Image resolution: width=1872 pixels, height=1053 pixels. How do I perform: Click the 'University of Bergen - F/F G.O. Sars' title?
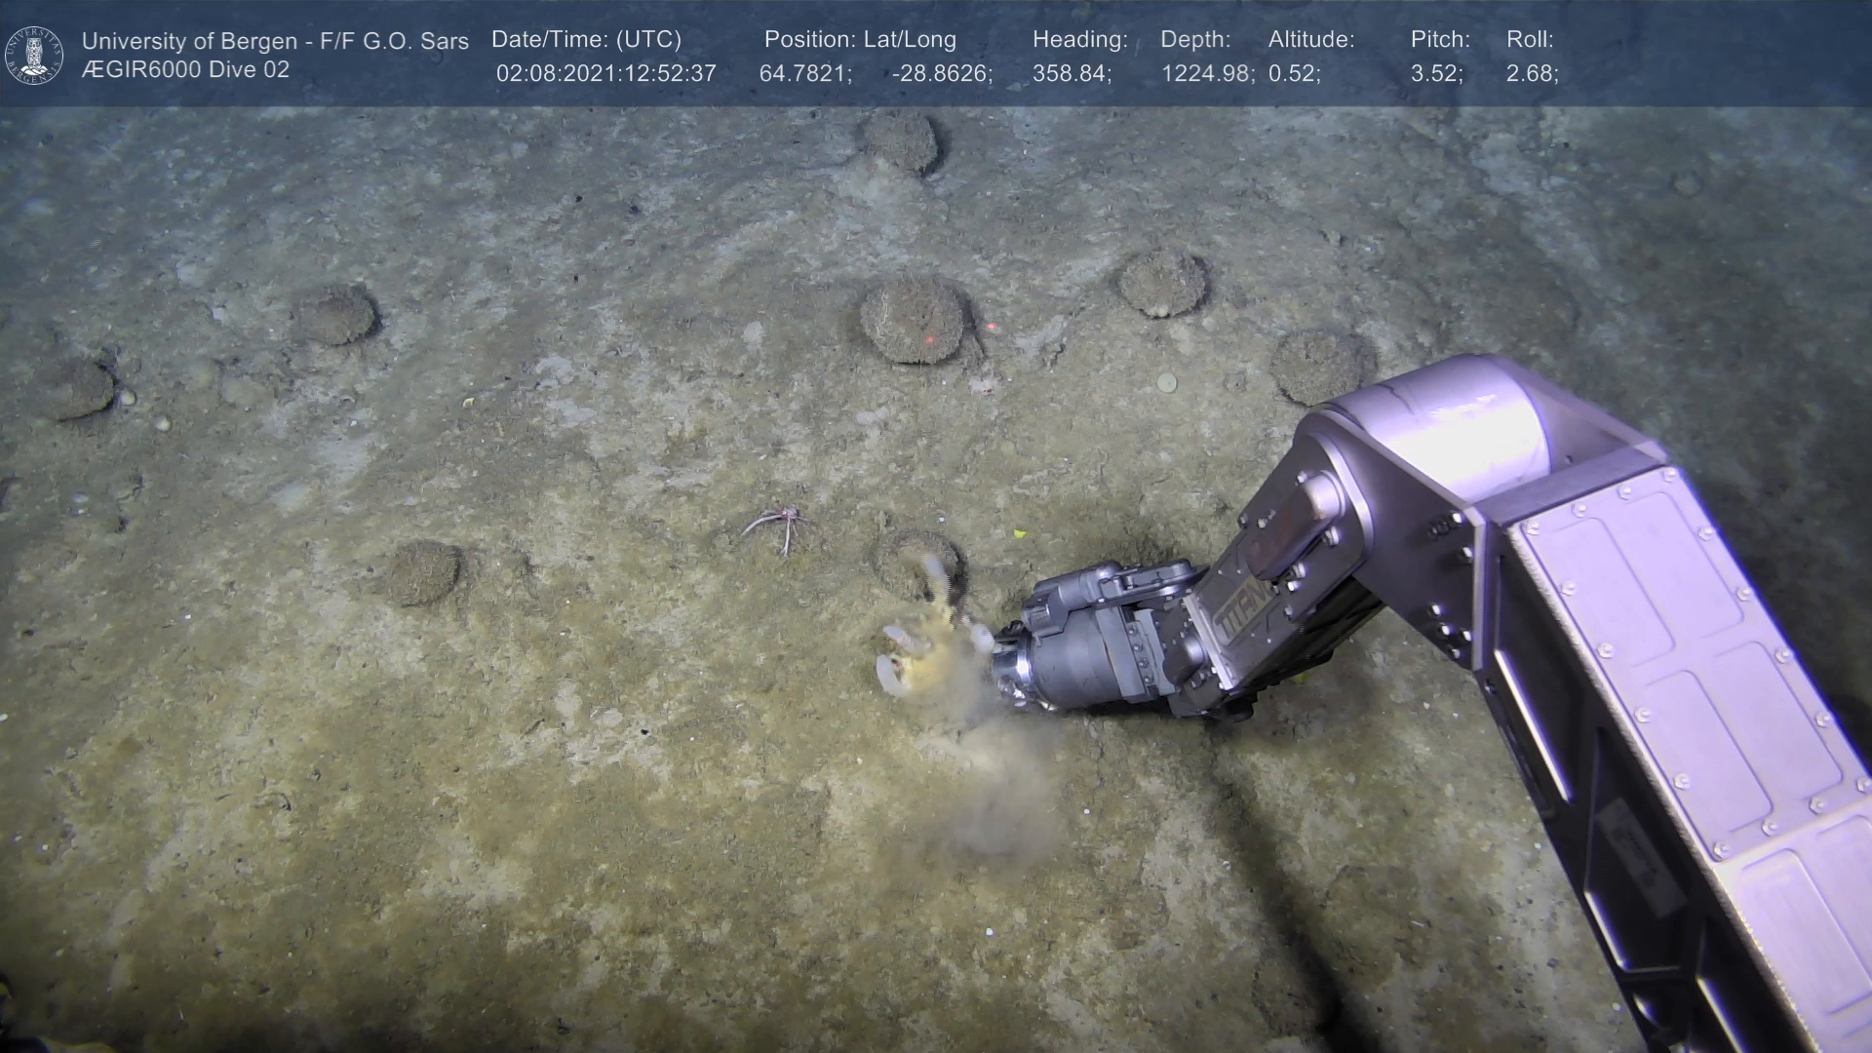click(275, 41)
